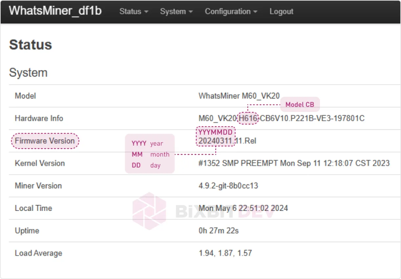Open the Status dropdown in navbar

[134, 11]
